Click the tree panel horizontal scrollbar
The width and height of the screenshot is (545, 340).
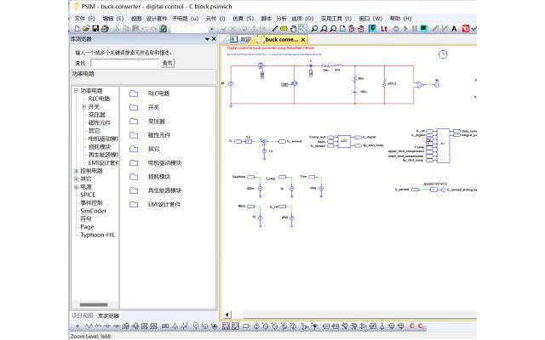(x=94, y=304)
